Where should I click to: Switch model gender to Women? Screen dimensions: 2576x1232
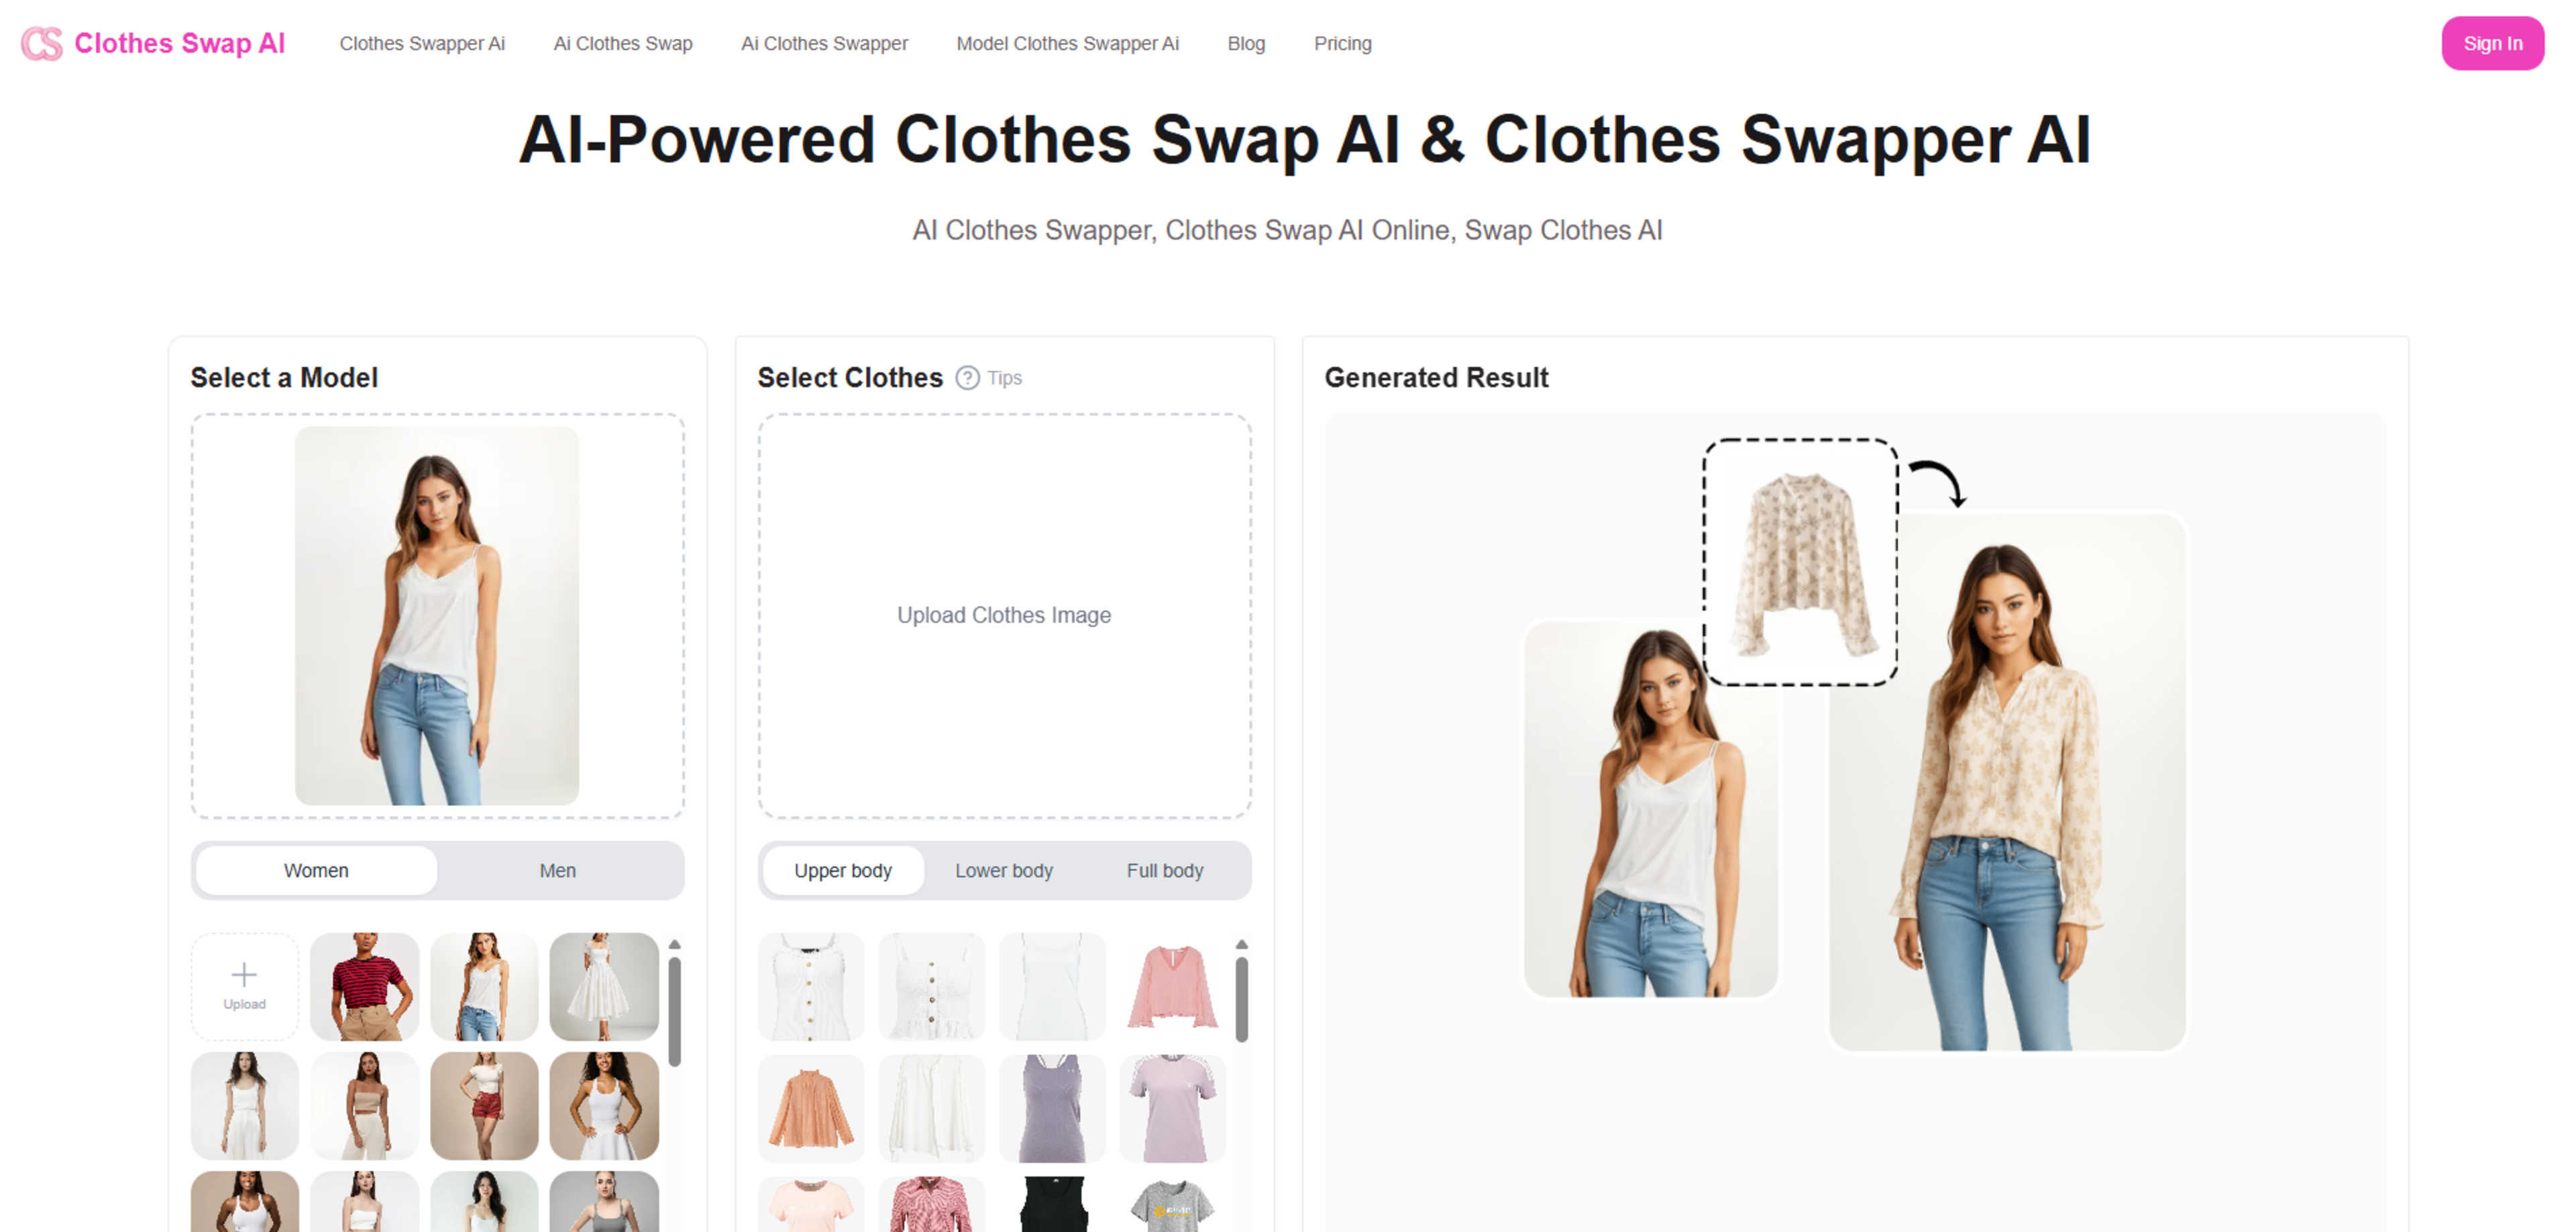coord(316,870)
